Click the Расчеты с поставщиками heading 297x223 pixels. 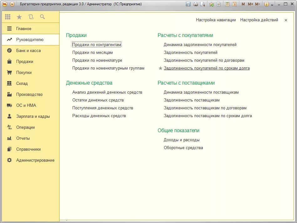[186, 83]
